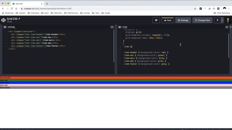Open Change View menu
Viewport: 232px width, 130px height.
pyautogui.click(x=202, y=20)
